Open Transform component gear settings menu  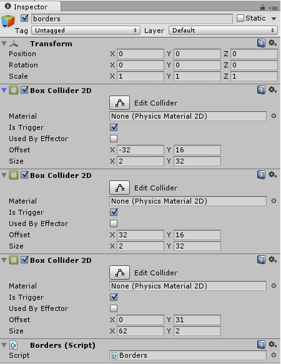coord(272,43)
